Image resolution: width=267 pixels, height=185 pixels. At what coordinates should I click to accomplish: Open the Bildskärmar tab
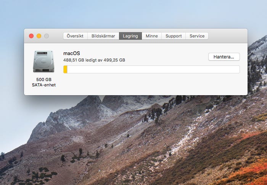click(103, 36)
